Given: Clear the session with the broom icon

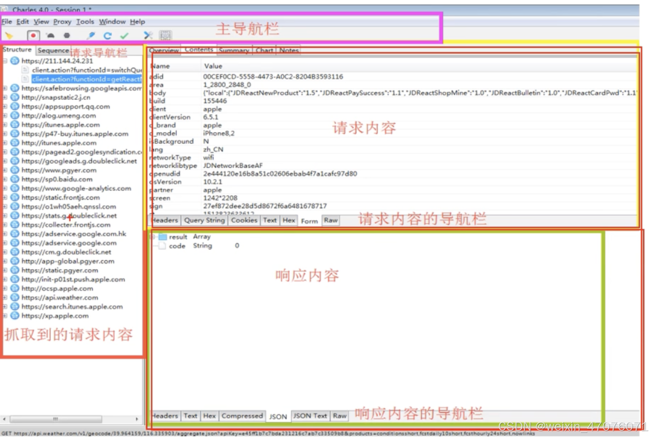Looking at the screenshot, I should 9,36.
